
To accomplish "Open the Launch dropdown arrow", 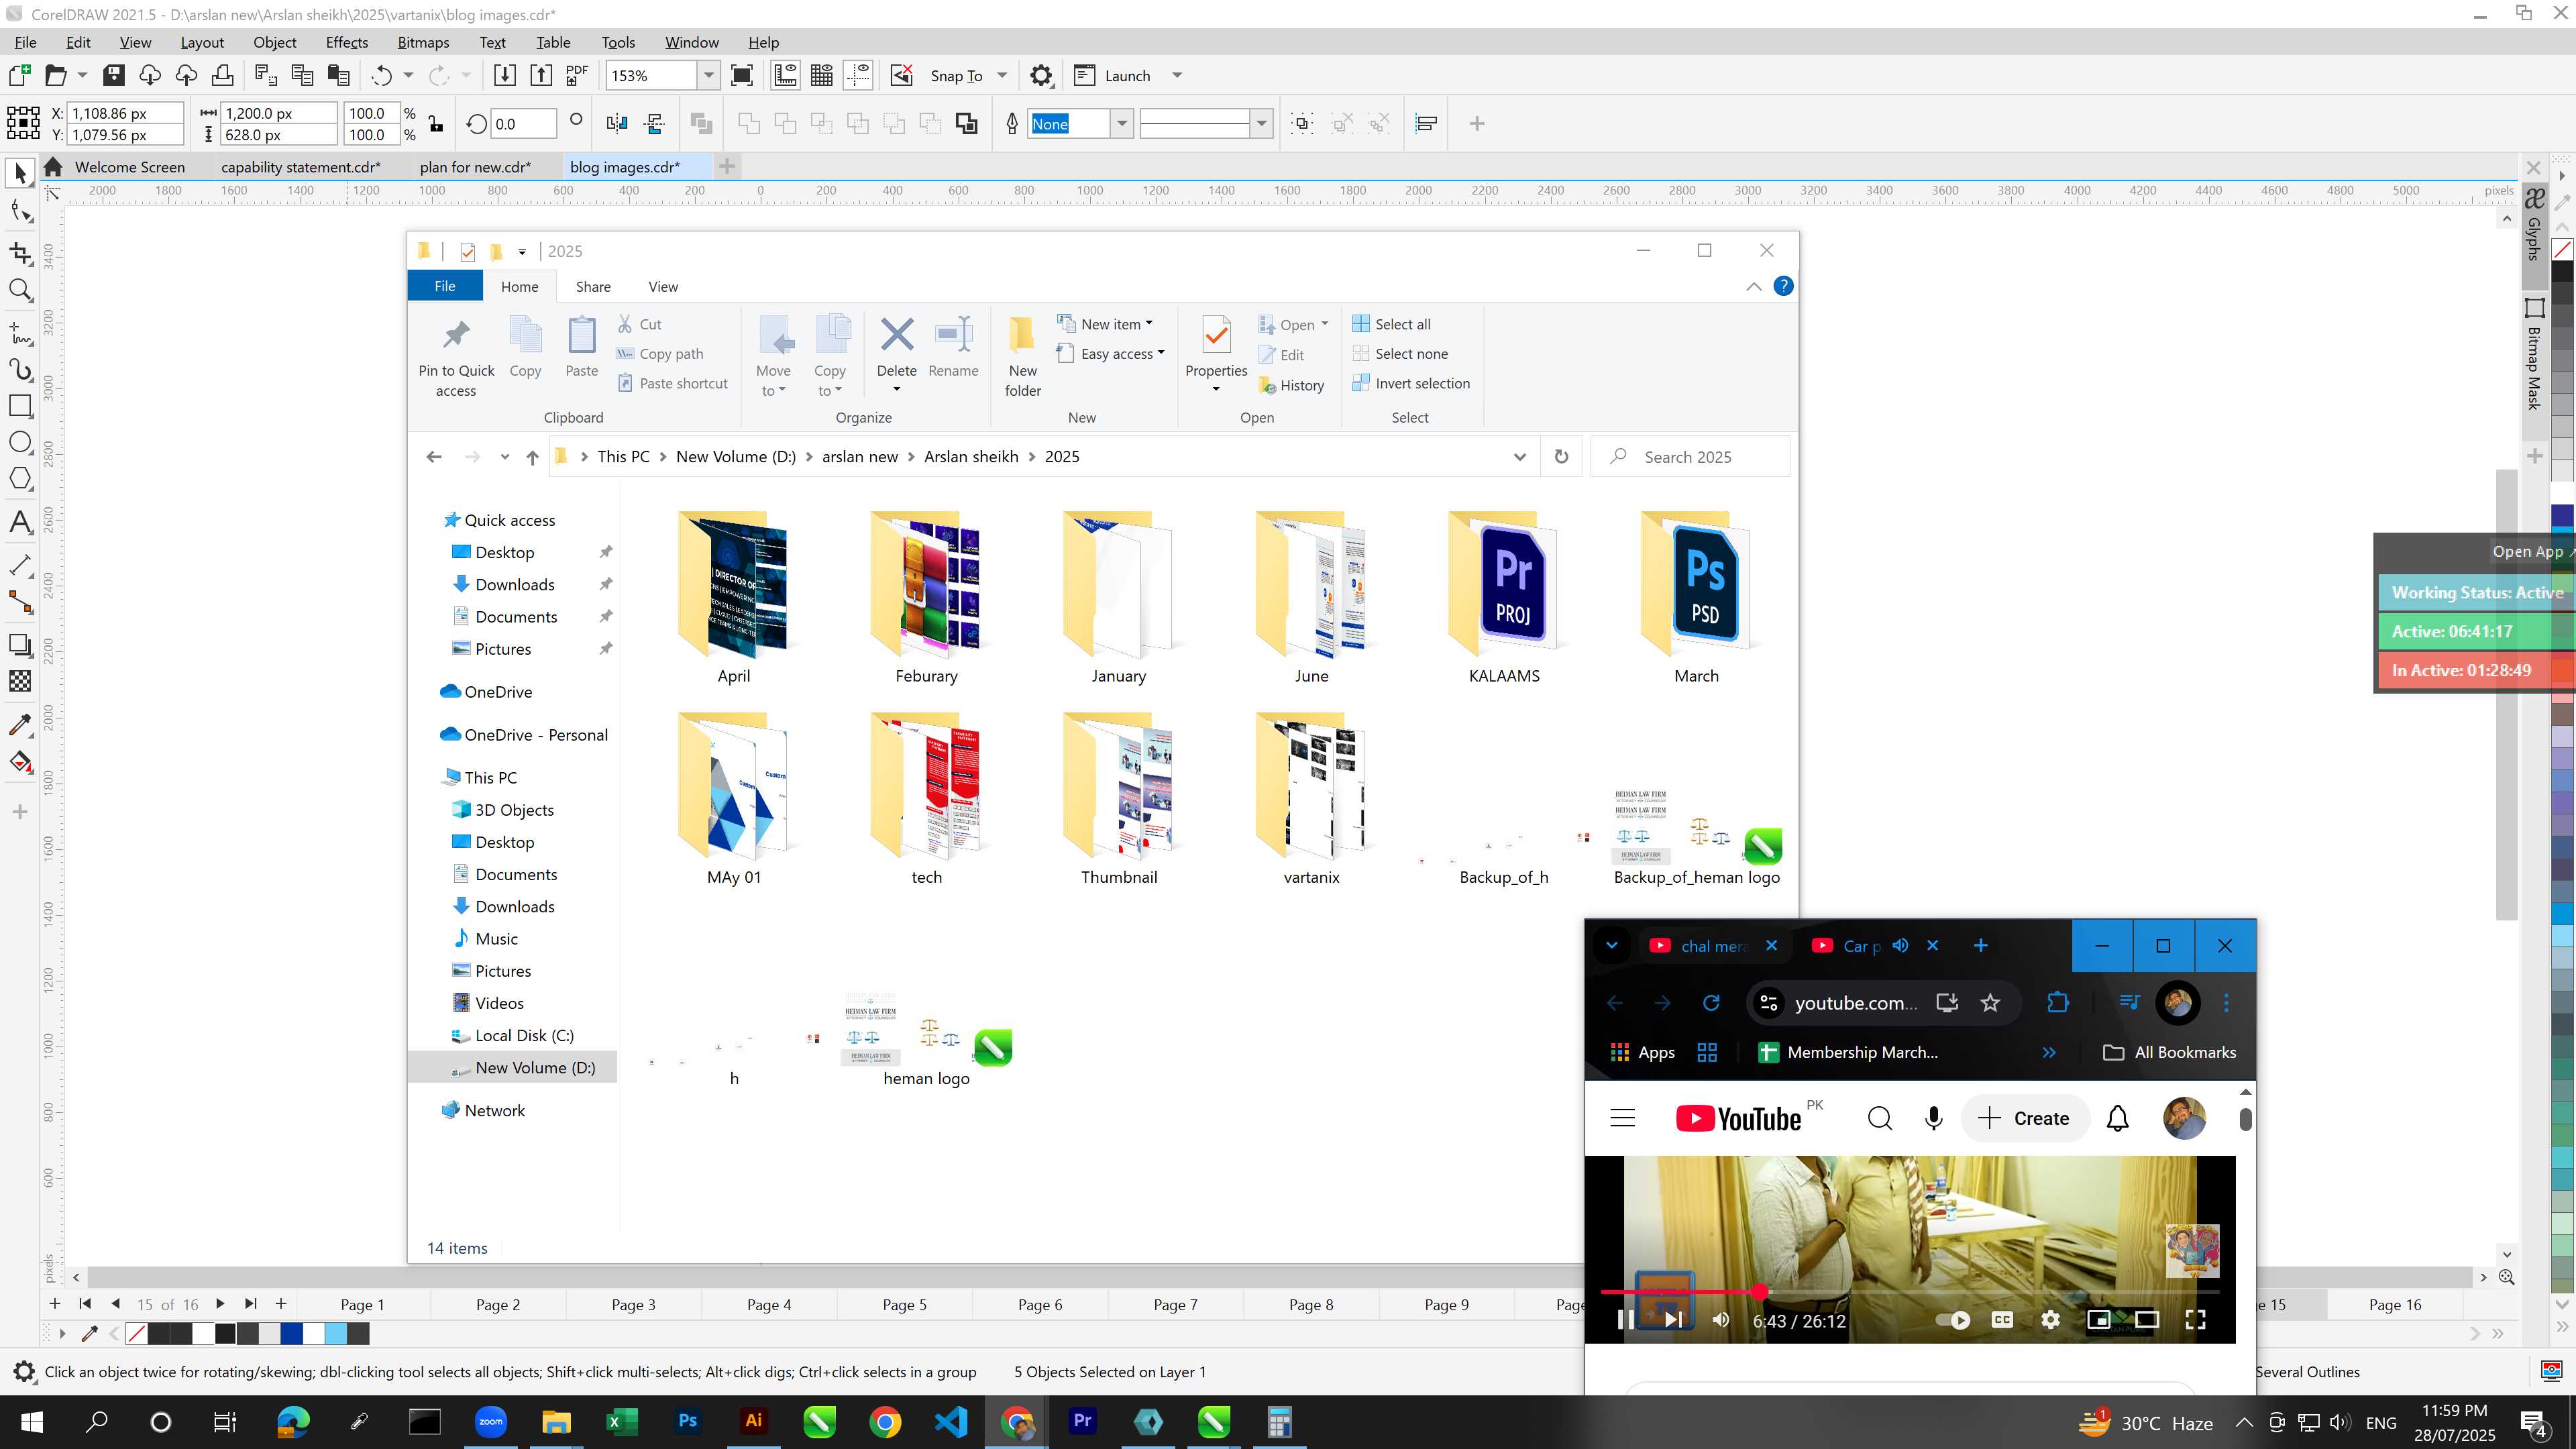I will coord(1177,75).
